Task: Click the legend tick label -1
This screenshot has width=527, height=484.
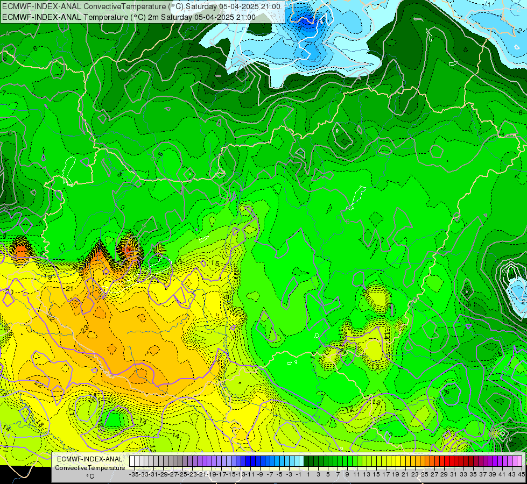Action: (x=298, y=474)
